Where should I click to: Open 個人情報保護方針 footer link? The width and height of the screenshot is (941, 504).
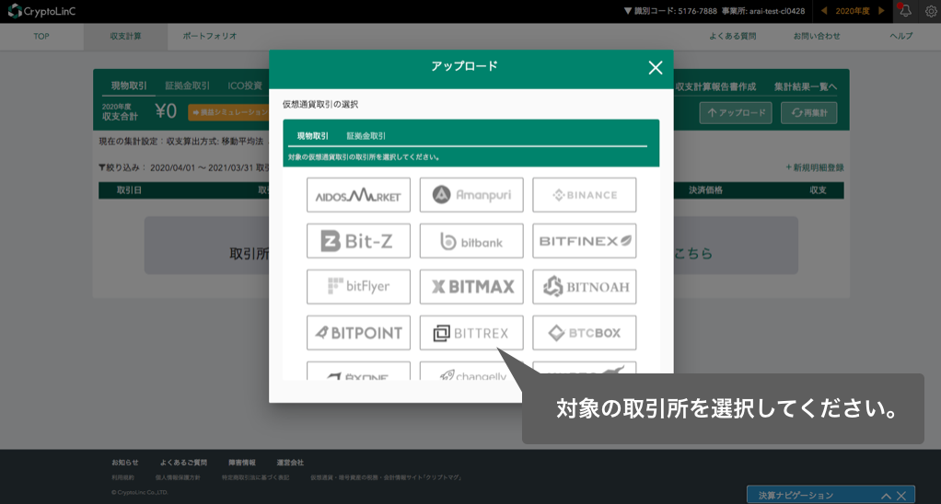pyautogui.click(x=178, y=477)
